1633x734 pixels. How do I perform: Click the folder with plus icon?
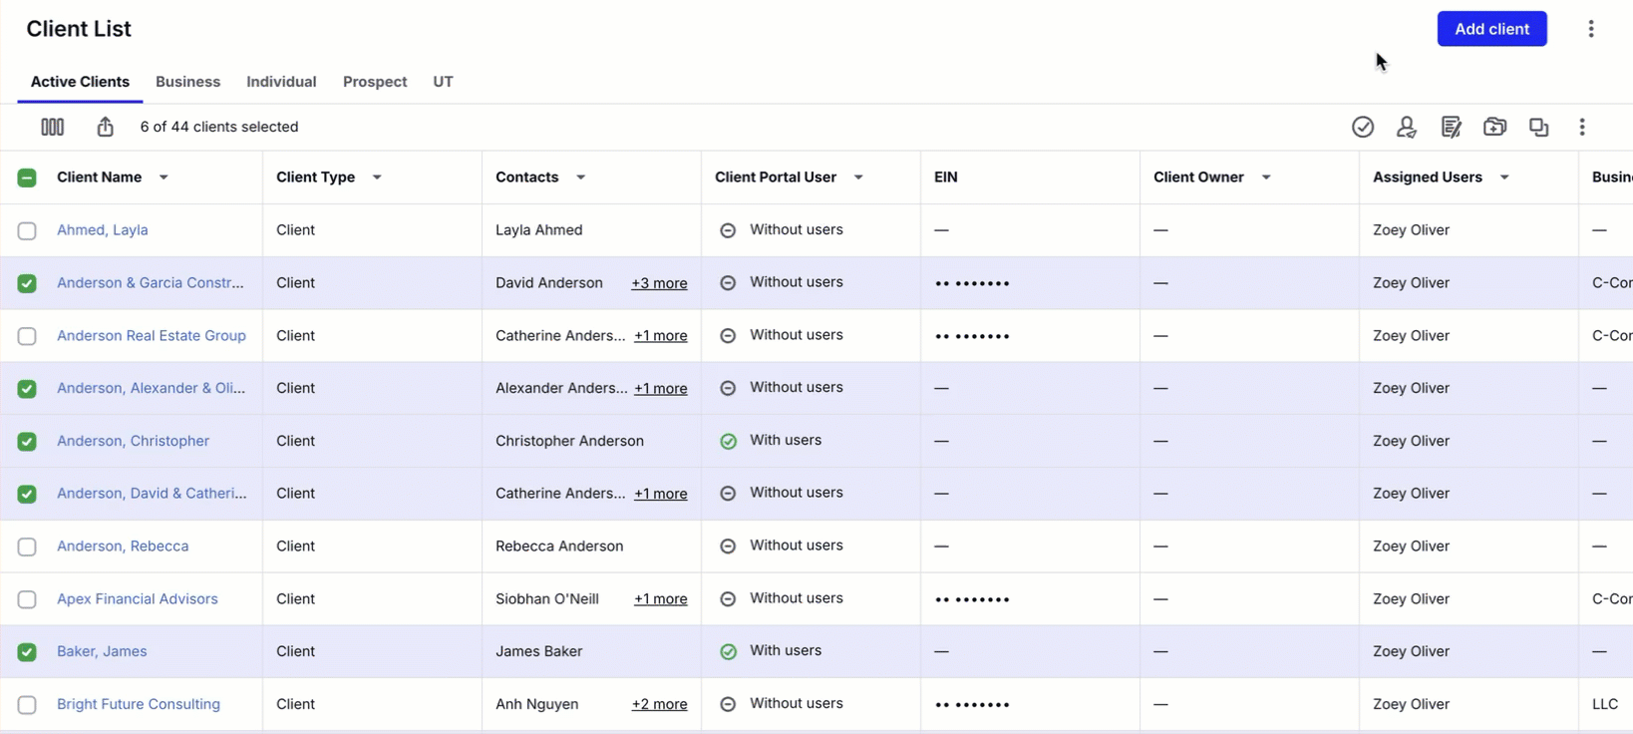(x=1494, y=127)
